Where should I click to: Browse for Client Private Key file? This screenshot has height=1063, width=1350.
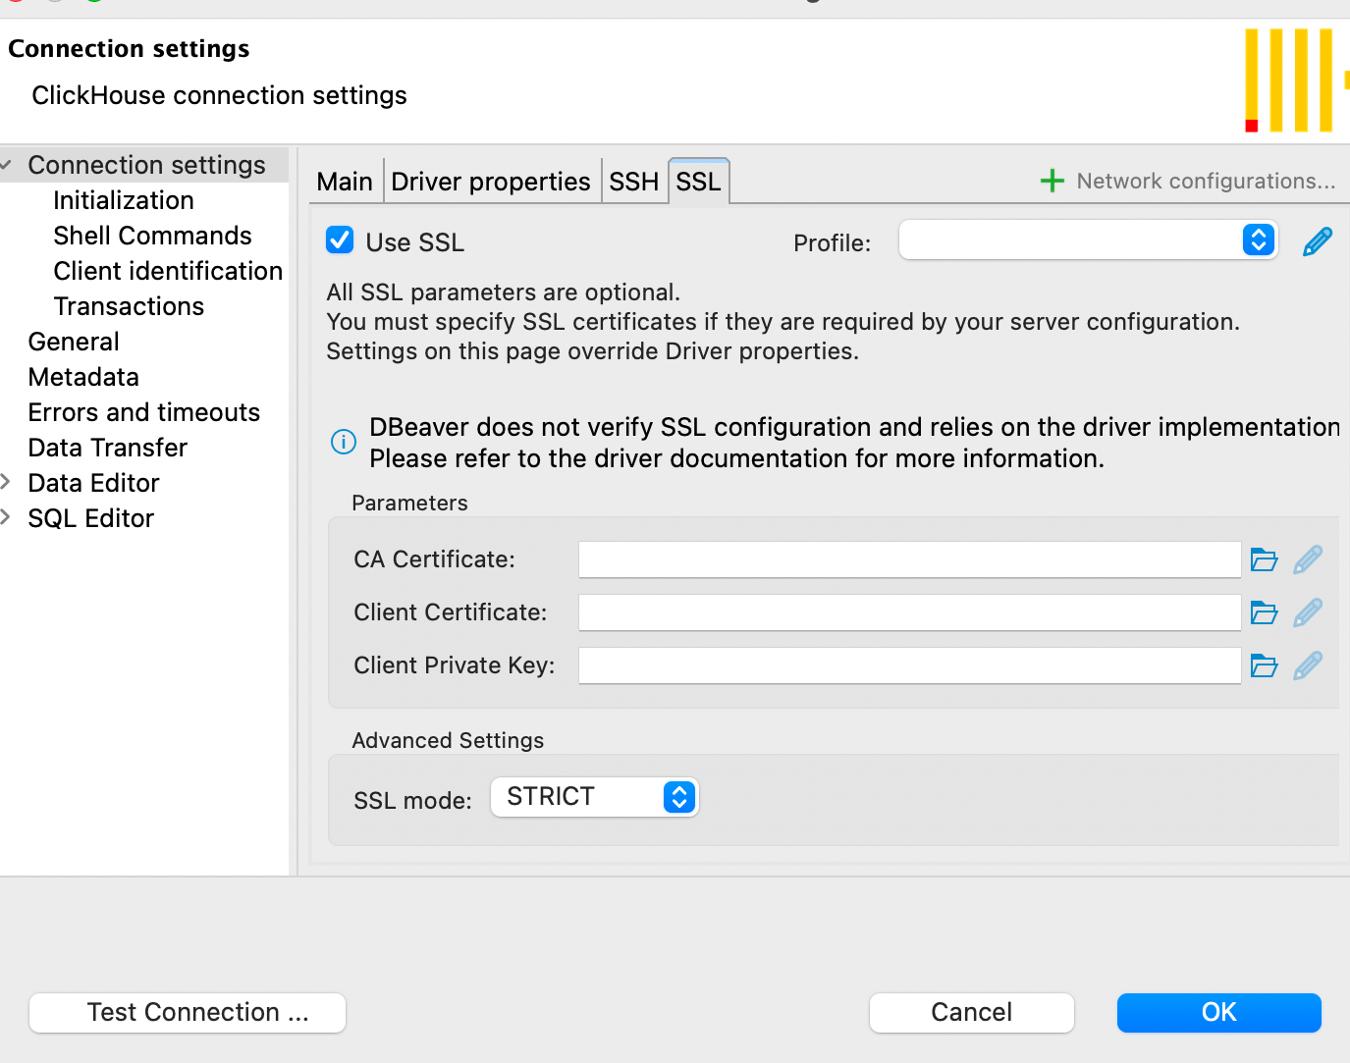[x=1264, y=665]
